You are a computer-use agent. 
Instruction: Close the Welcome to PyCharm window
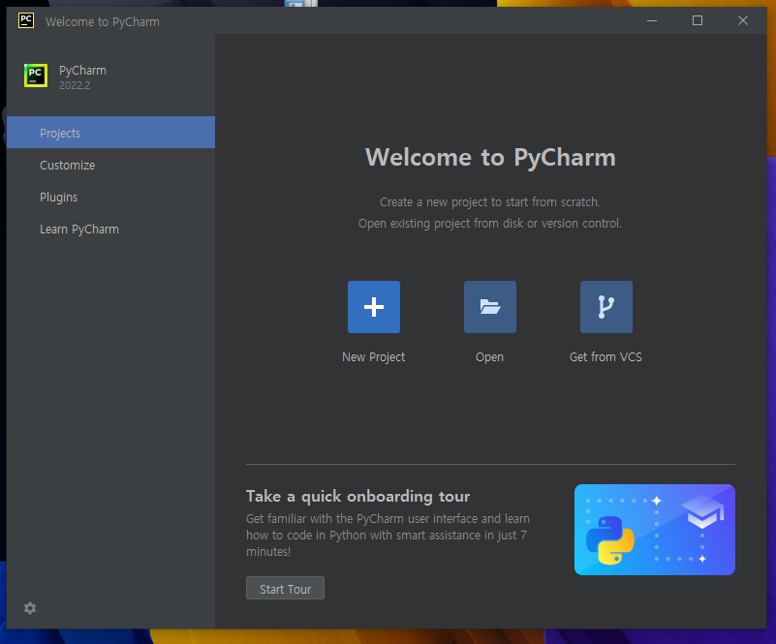coord(743,20)
